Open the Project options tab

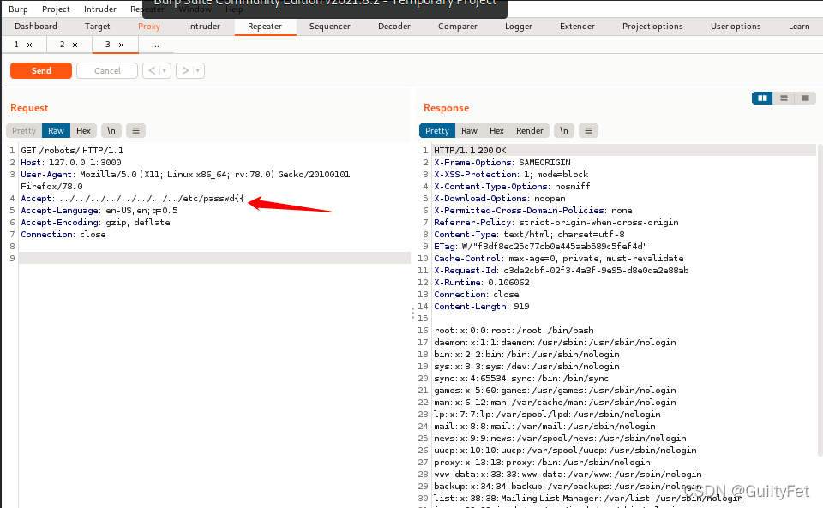coord(652,27)
